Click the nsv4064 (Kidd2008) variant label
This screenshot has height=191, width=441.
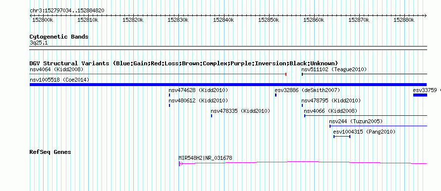pyautogui.click(x=56, y=69)
